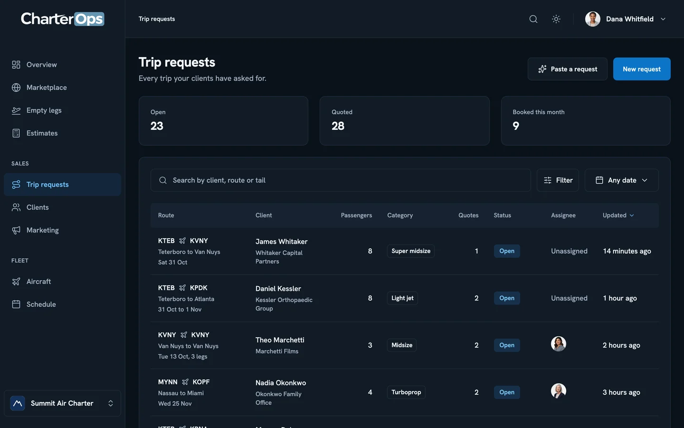This screenshot has width=684, height=428.
Task: Open the Marketing megaphone icon
Action: [x=16, y=230]
